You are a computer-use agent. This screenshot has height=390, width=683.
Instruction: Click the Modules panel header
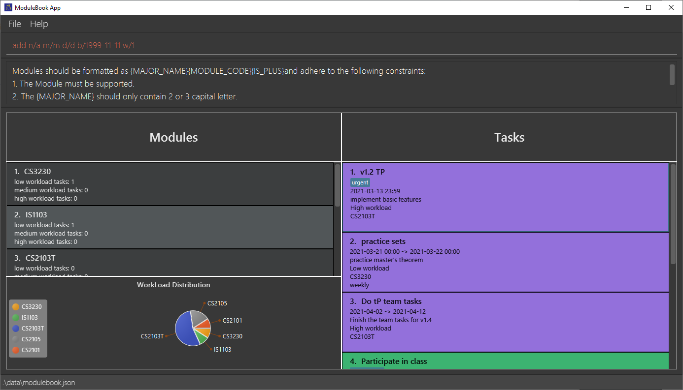click(173, 137)
